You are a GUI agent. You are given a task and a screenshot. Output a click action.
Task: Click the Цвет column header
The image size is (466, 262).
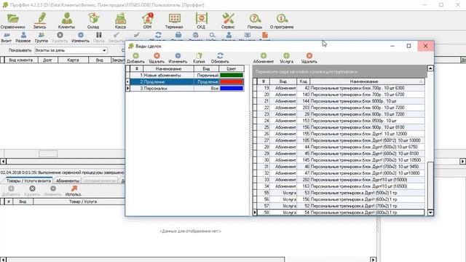click(x=232, y=68)
